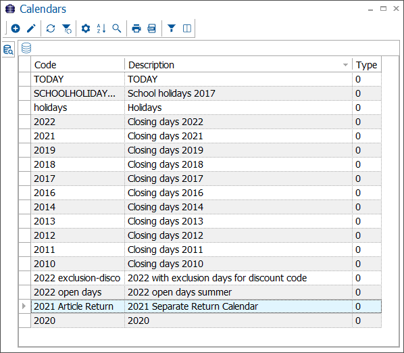Select the 2014 code cell
The height and width of the screenshot is (353, 404).
coord(78,207)
